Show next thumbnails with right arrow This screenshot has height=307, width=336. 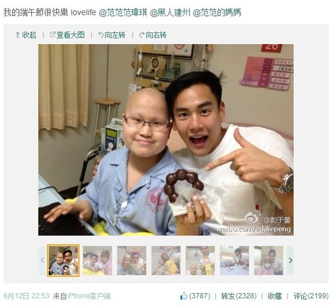pyautogui.click(x=290, y=261)
